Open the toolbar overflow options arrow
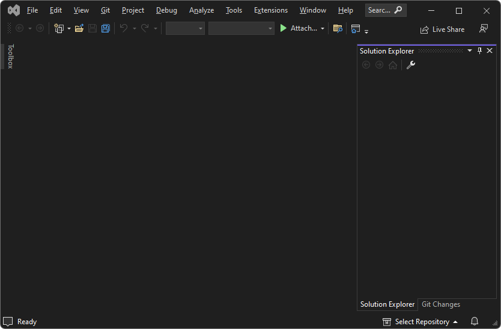501x329 pixels. pos(366,31)
